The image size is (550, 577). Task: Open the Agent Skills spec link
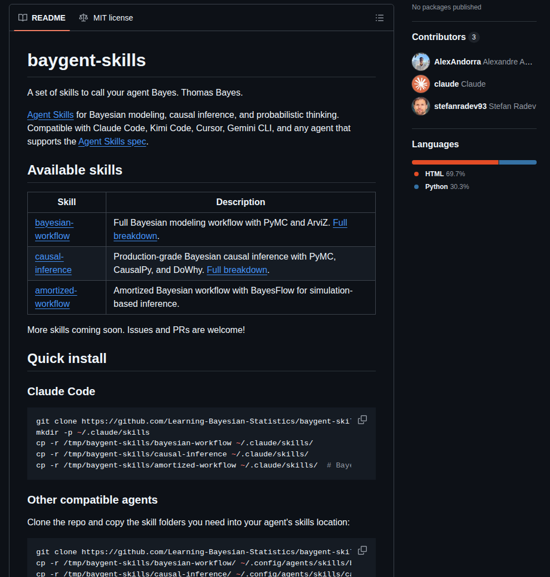click(x=112, y=142)
